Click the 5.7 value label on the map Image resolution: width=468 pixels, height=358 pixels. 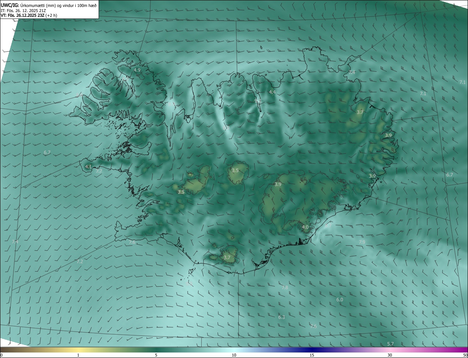(x=390, y=344)
